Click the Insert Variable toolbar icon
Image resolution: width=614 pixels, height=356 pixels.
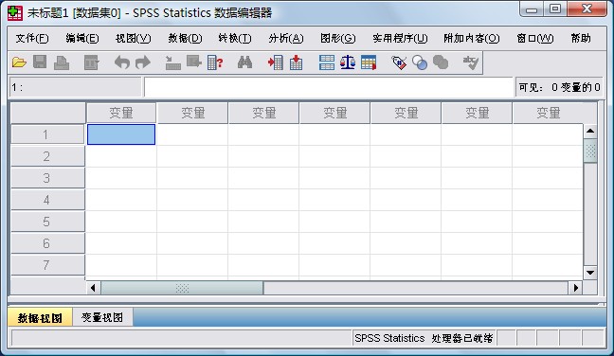tap(296, 62)
